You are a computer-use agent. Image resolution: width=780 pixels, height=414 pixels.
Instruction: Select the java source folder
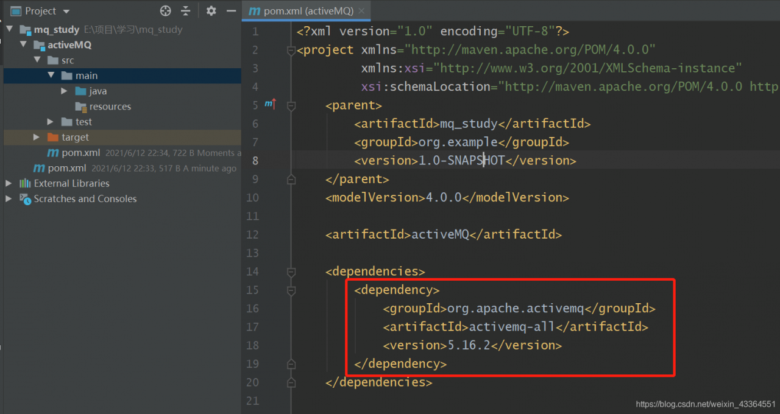click(97, 91)
